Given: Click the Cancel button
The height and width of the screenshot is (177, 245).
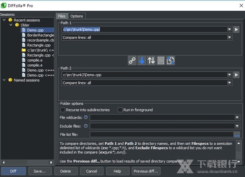Looking at the screenshot, I should pyautogui.click(x=92, y=171).
